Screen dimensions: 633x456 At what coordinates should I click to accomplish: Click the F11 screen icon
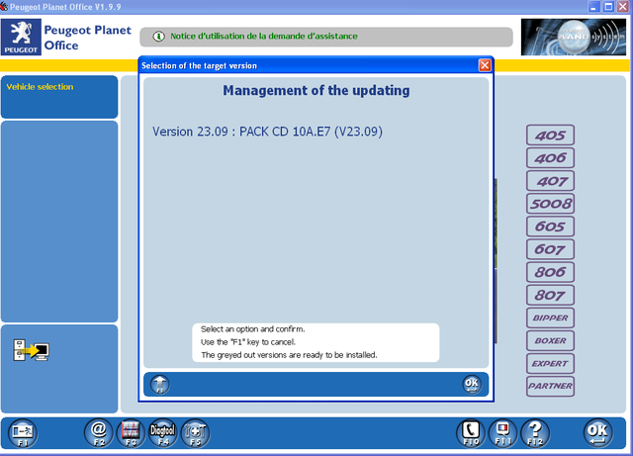pos(503,433)
